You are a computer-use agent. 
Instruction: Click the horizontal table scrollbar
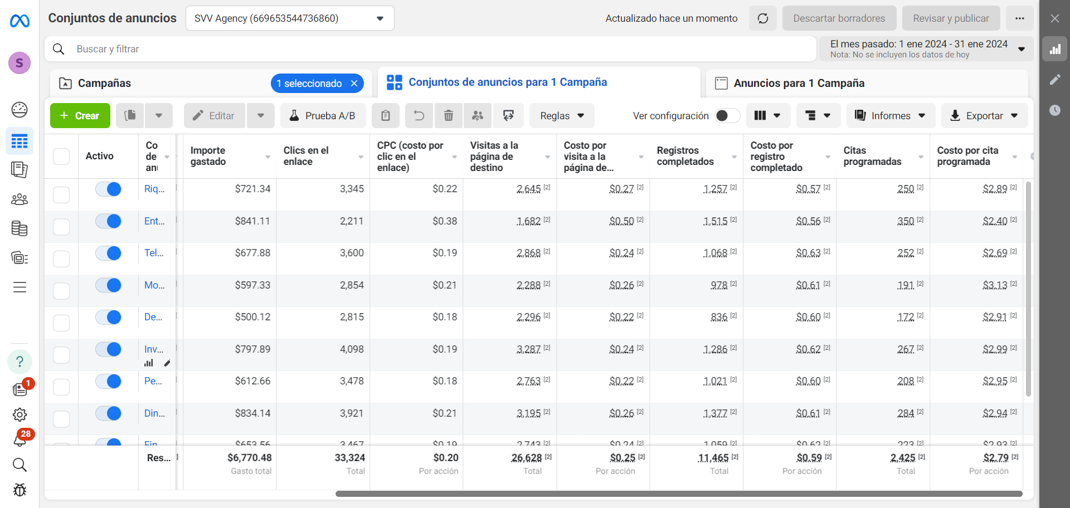pyautogui.click(x=679, y=494)
